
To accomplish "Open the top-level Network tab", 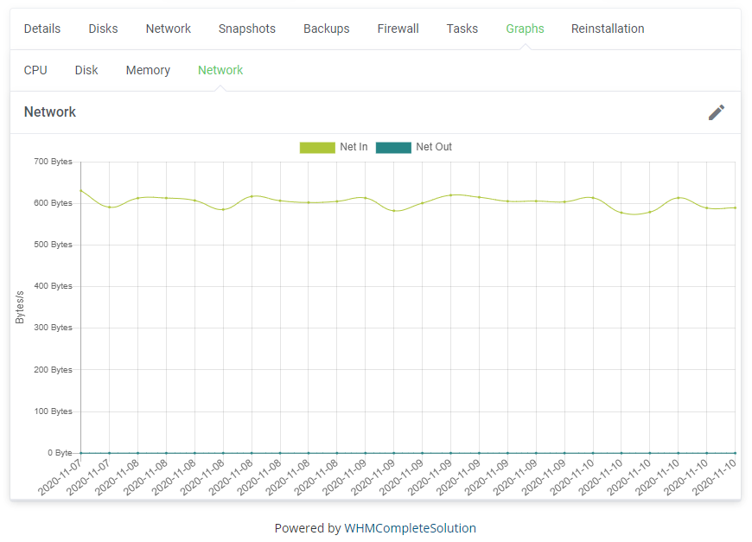I will click(168, 29).
